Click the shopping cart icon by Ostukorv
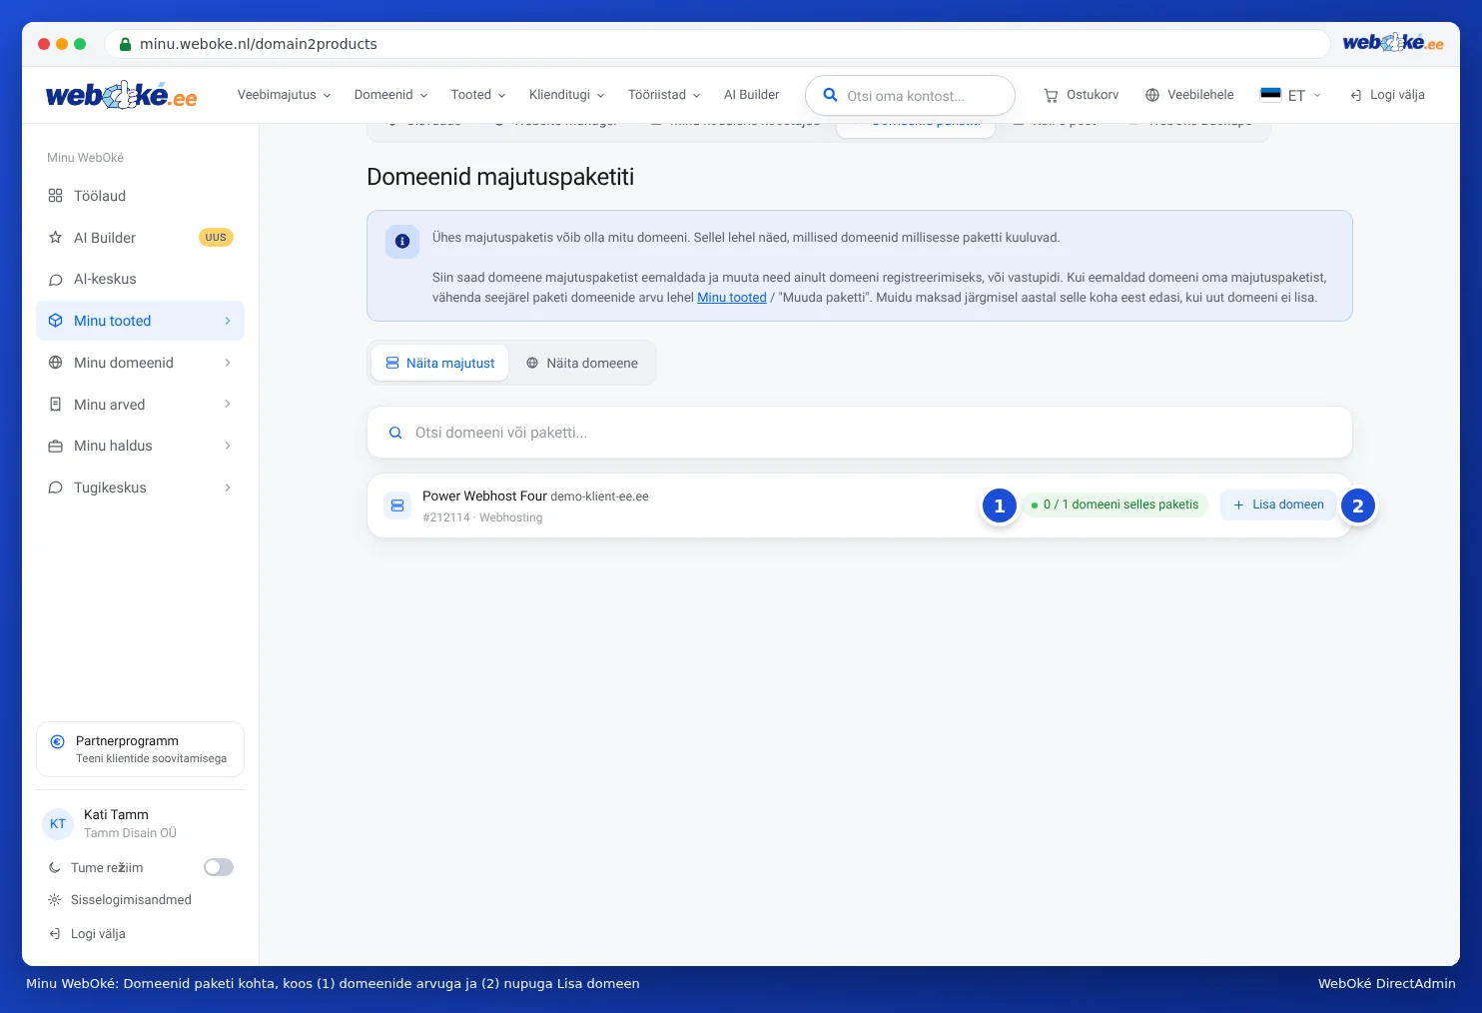The height and width of the screenshot is (1013, 1482). click(x=1051, y=96)
